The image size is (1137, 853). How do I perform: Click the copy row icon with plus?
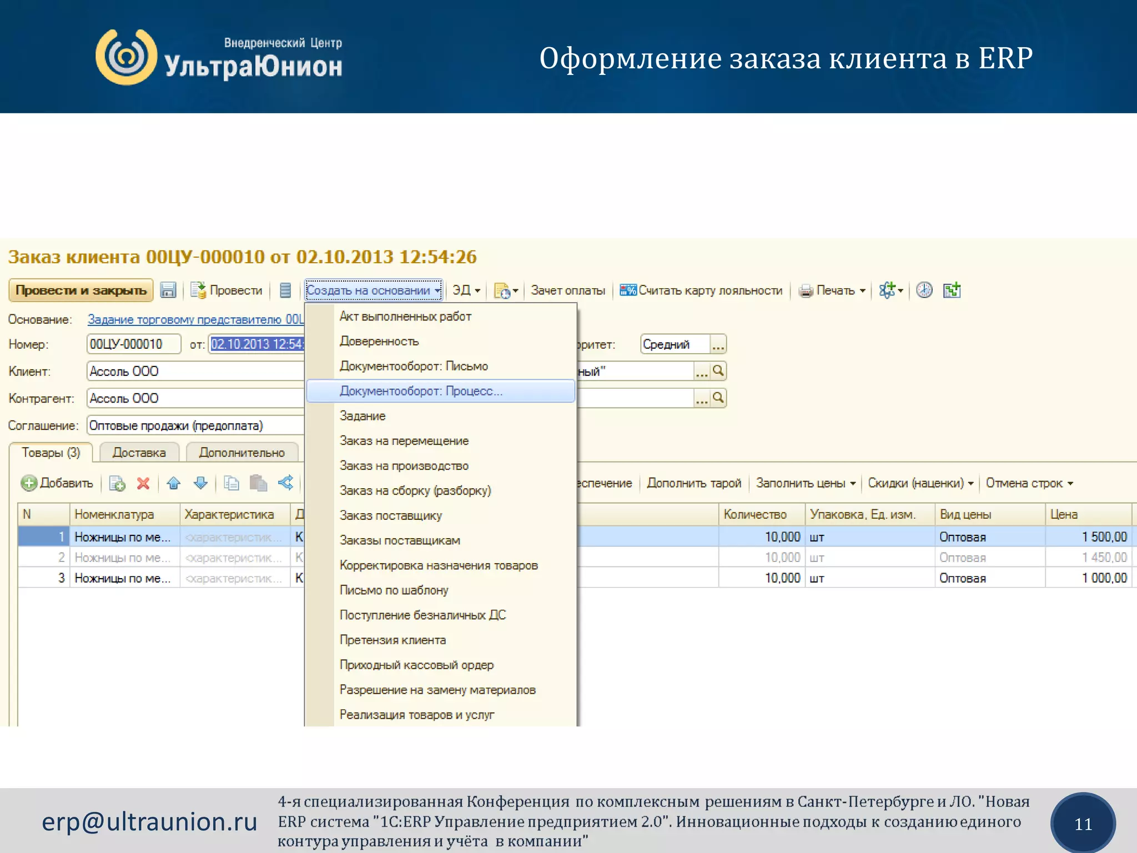(117, 483)
